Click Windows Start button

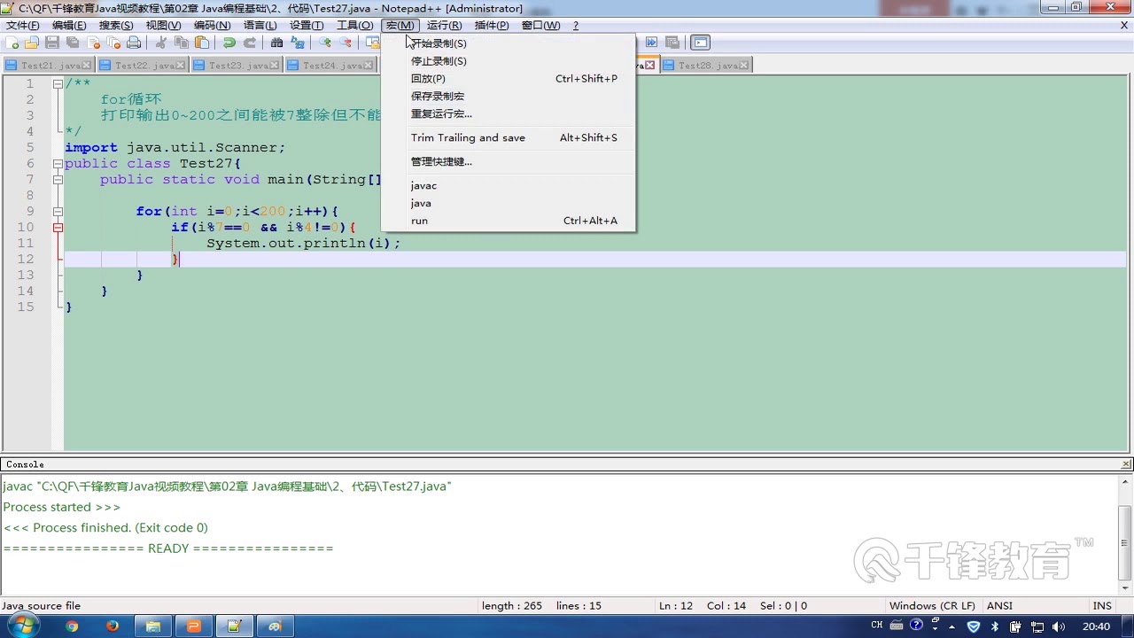point(23,626)
